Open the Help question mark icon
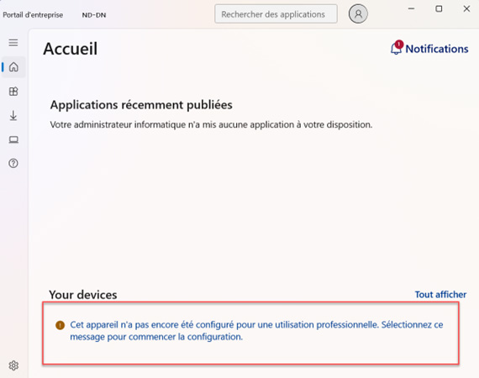The image size is (479, 378). coord(13,163)
